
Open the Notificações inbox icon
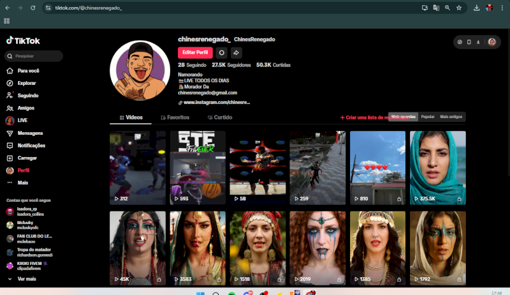[x=10, y=146]
